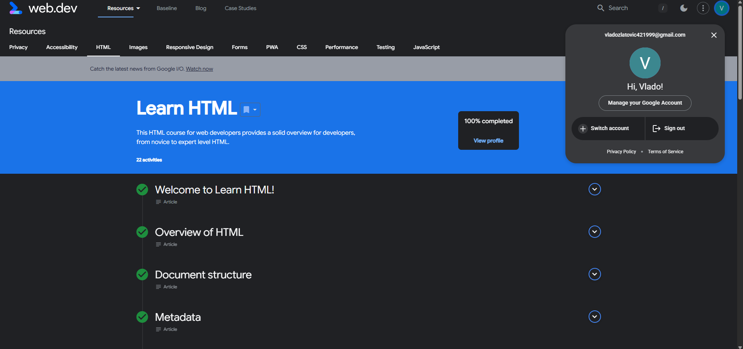Click the Watch now link
This screenshot has width=743, height=349.
tap(199, 69)
